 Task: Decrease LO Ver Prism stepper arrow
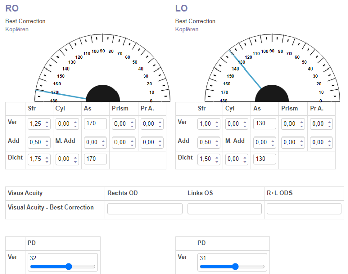[301, 126]
